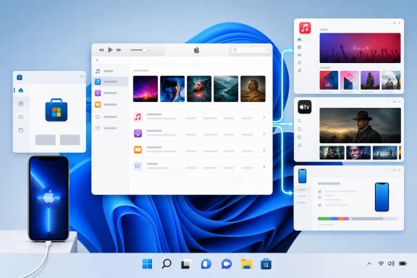Adjust the iTunes volume slider knob
Image resolution: width=417 pixels, height=278 pixels.
click(144, 50)
